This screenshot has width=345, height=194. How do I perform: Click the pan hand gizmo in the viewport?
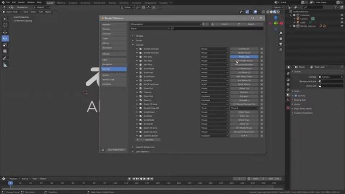281,38
